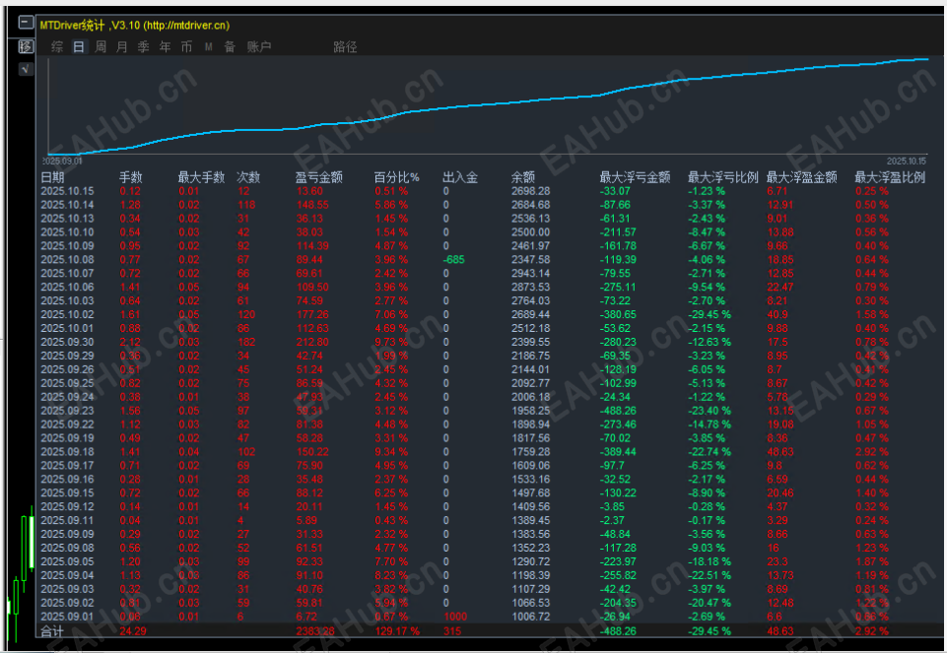
Task: Open the 周 weekly tab
Action: click(101, 46)
